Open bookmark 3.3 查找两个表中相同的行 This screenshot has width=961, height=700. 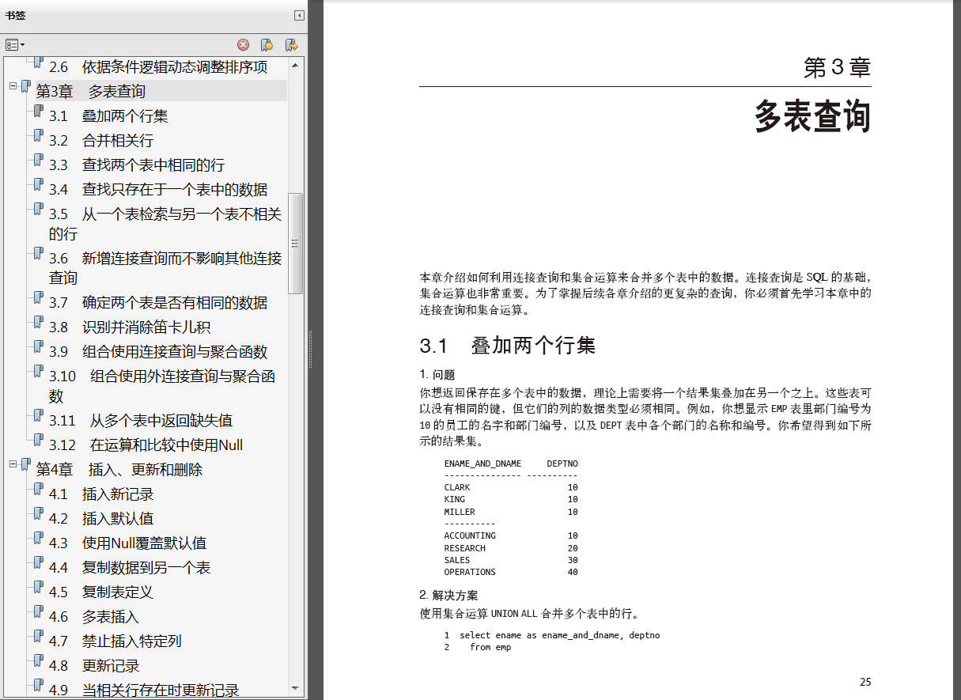click(137, 165)
